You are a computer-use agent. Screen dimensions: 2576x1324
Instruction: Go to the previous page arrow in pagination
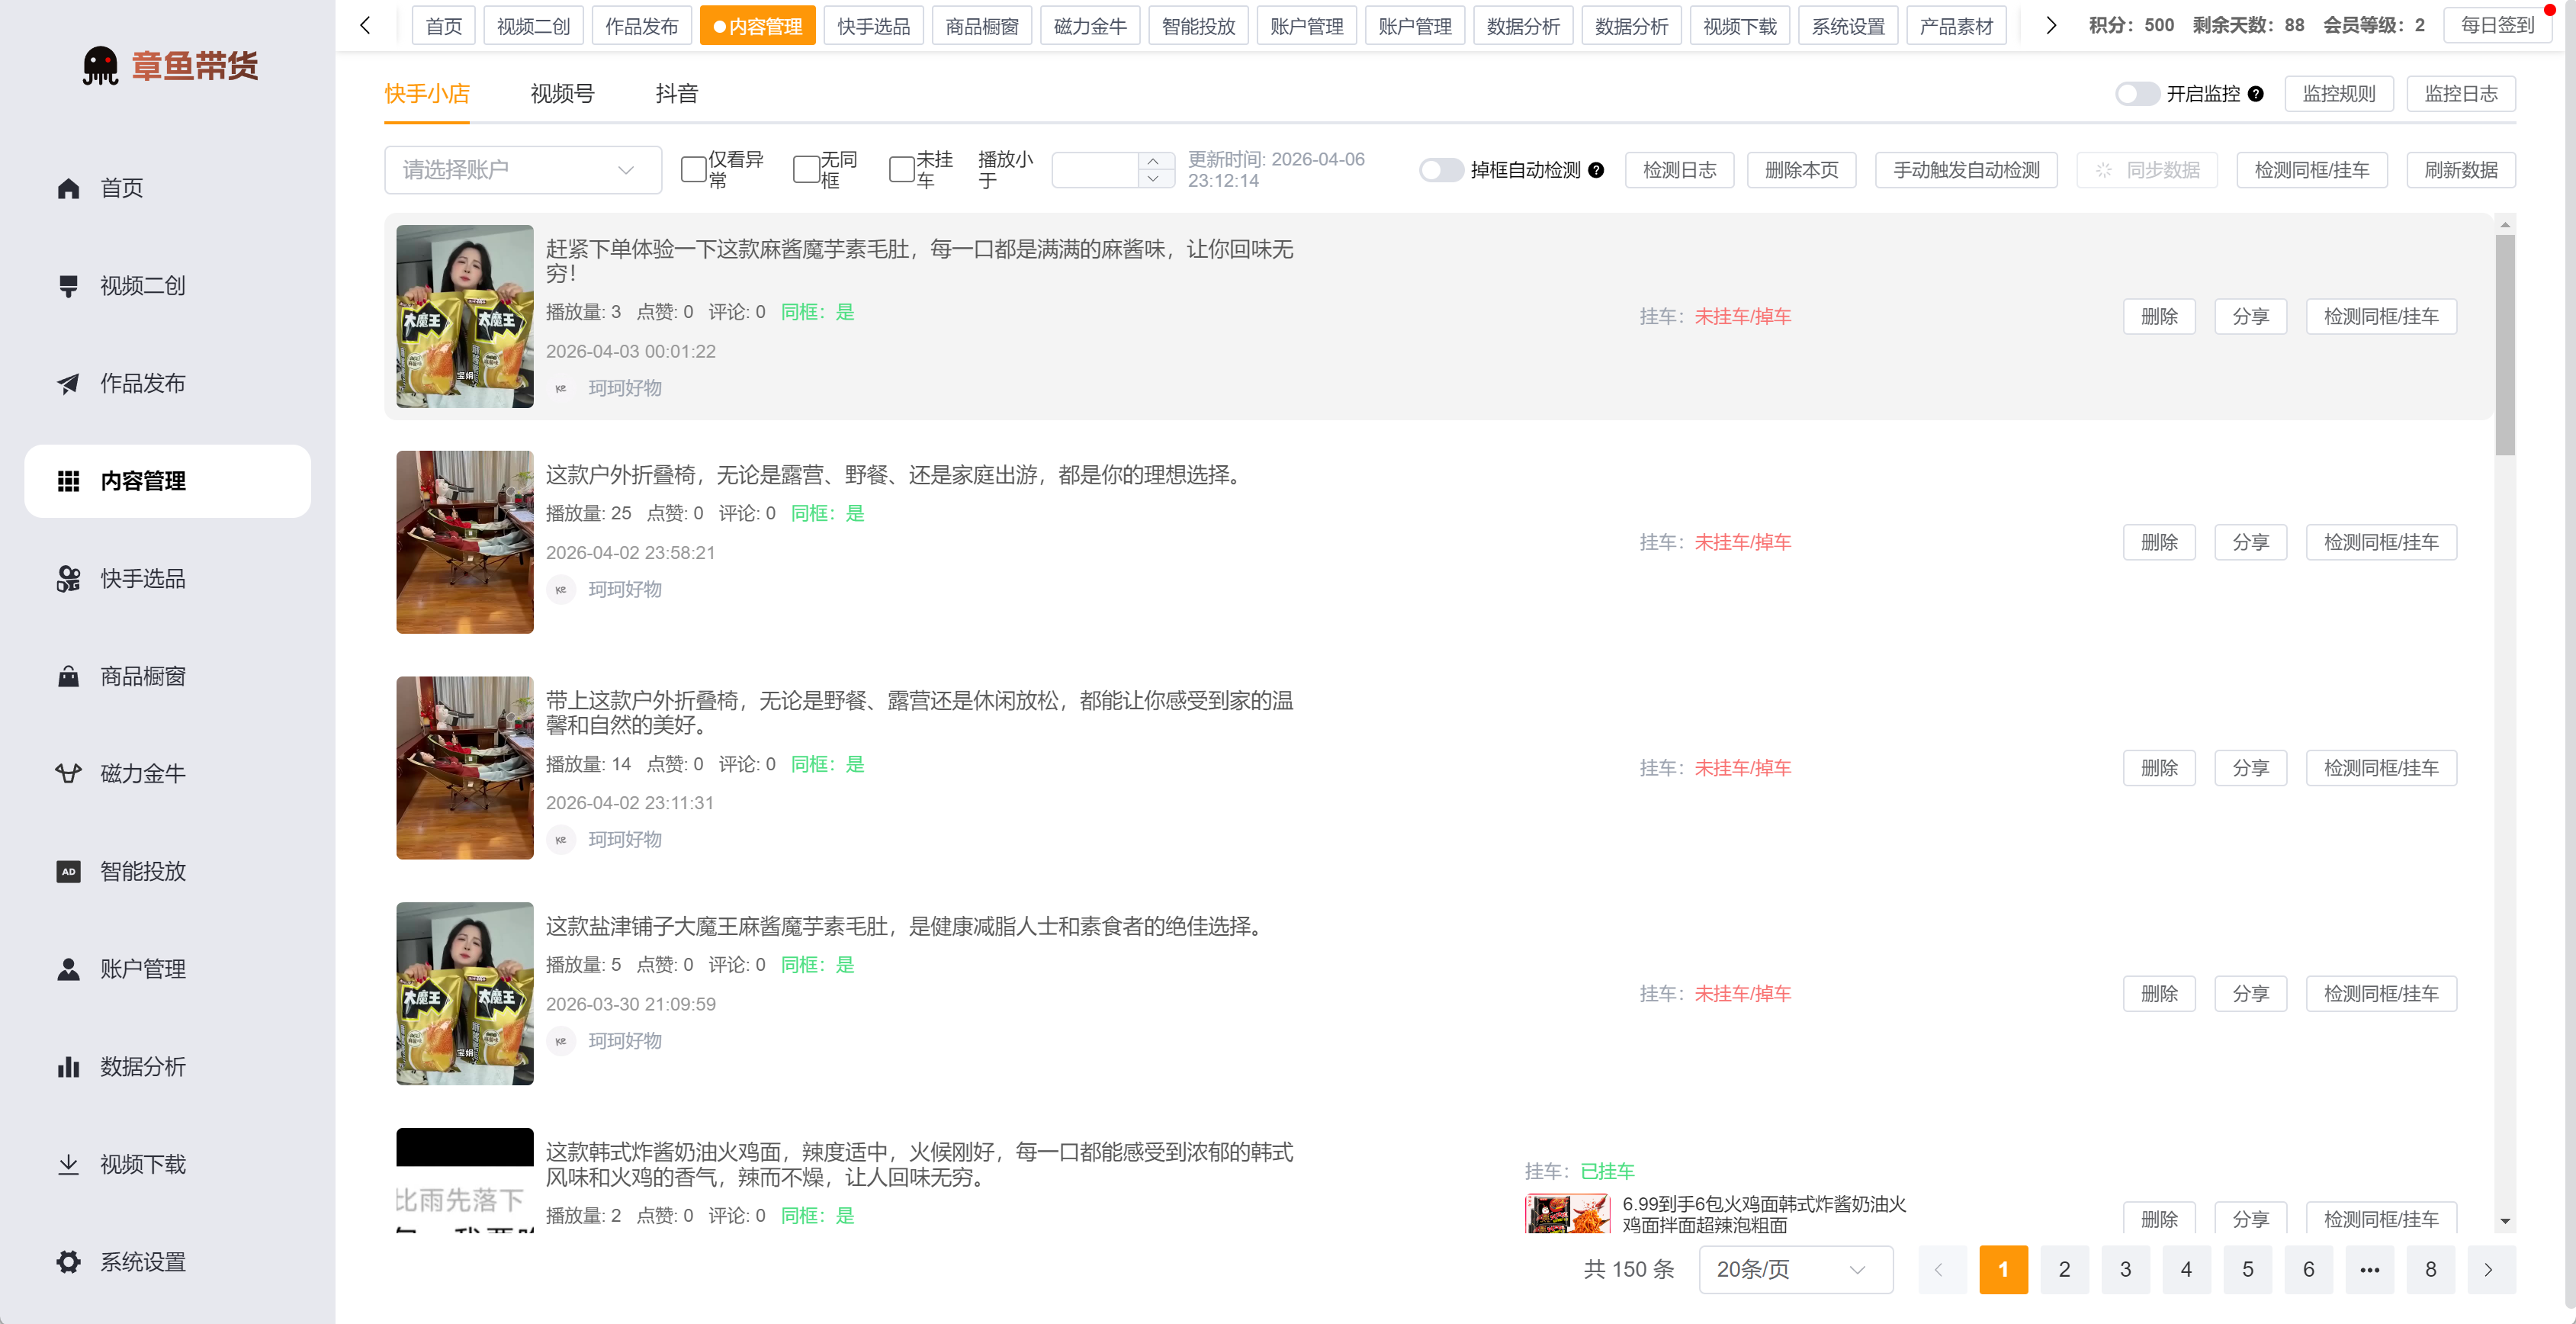point(1941,1270)
